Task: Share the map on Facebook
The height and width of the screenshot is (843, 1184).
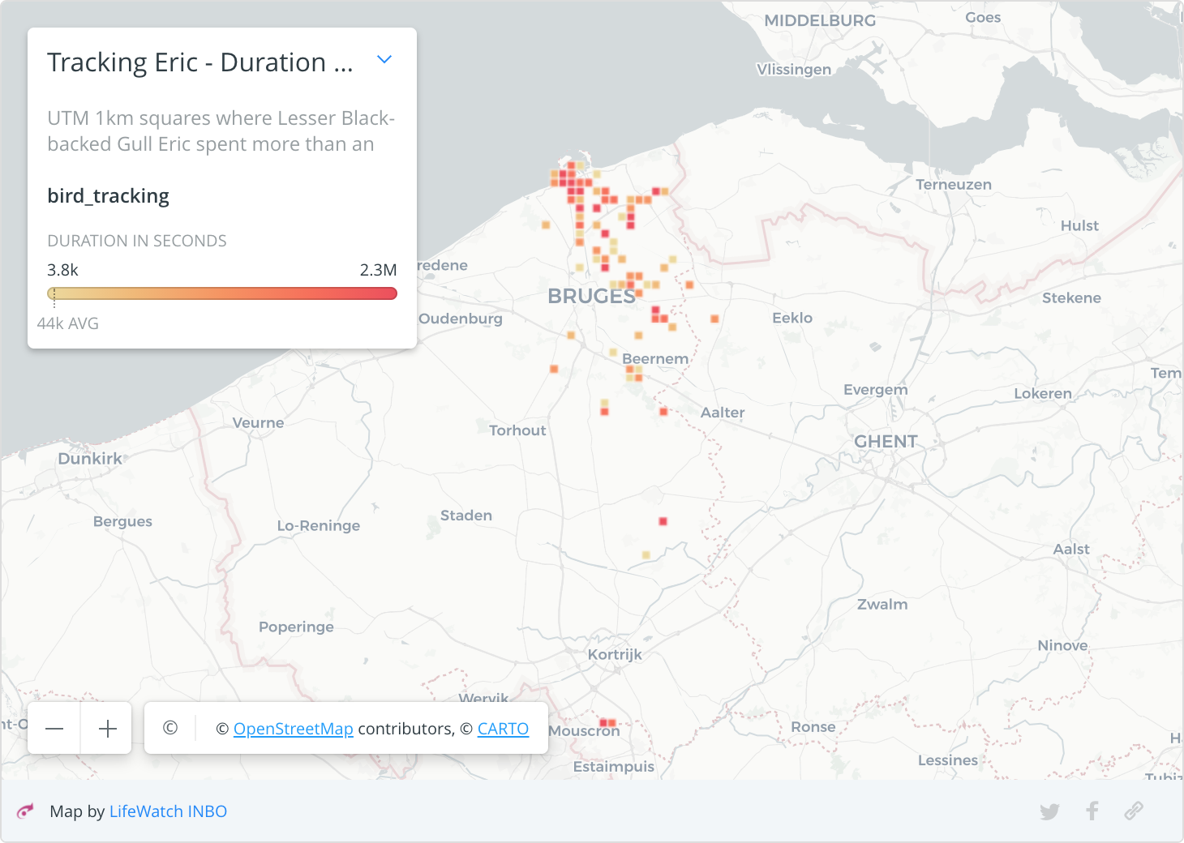Action: [x=1092, y=811]
